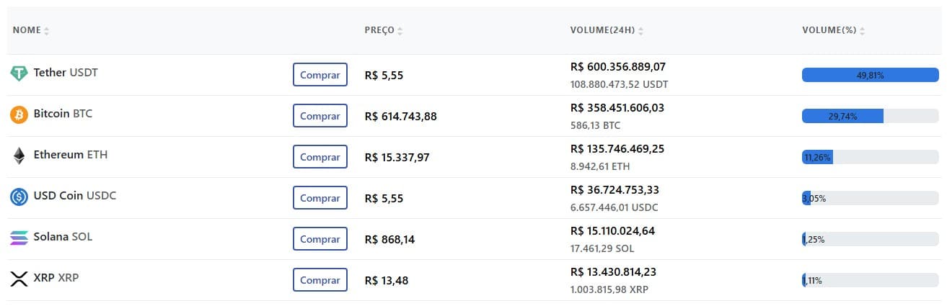Click Comprar button for Tether
Viewport: 947px width, 306px height.
pyautogui.click(x=320, y=75)
